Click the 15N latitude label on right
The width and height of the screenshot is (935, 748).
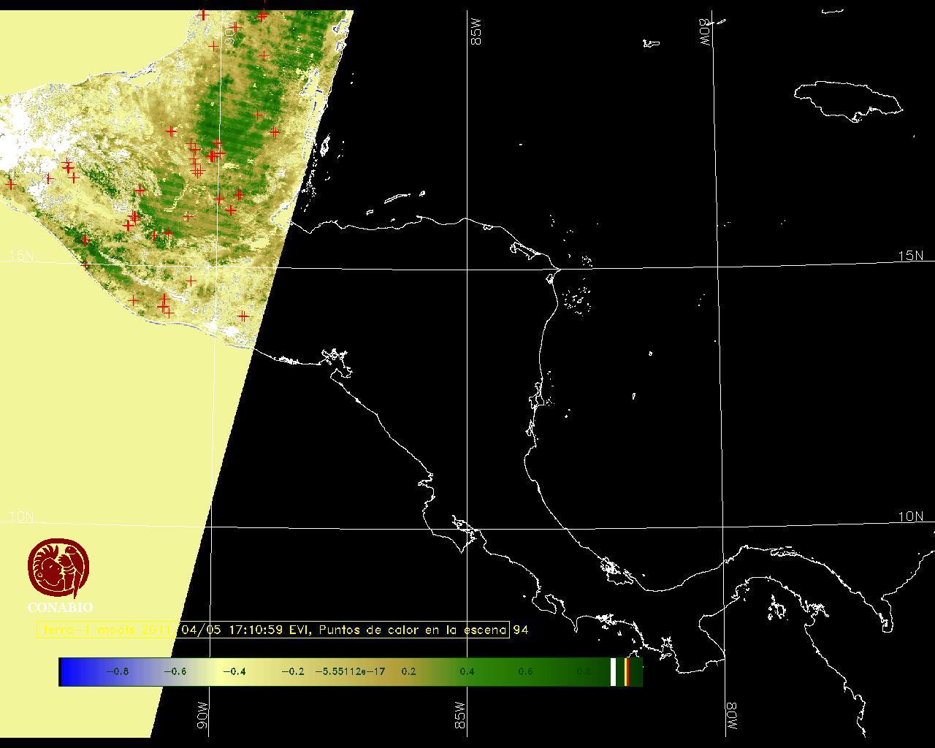[910, 256]
